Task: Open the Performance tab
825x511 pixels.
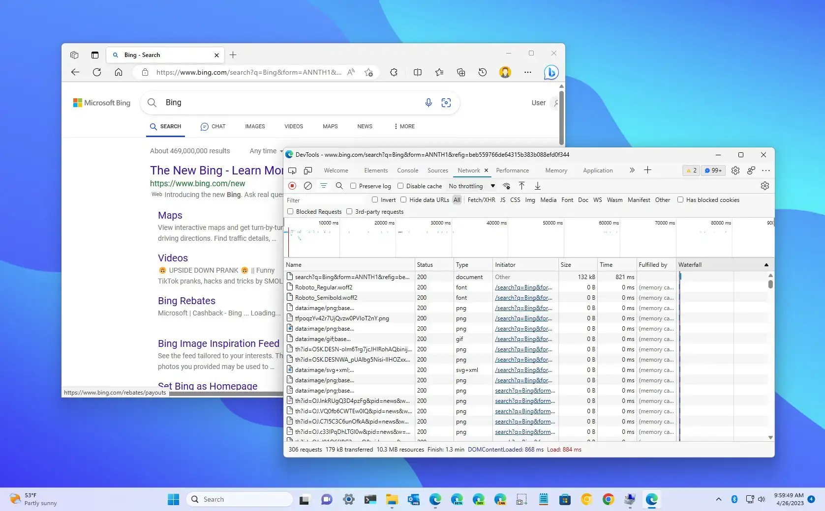Action: 512,170
